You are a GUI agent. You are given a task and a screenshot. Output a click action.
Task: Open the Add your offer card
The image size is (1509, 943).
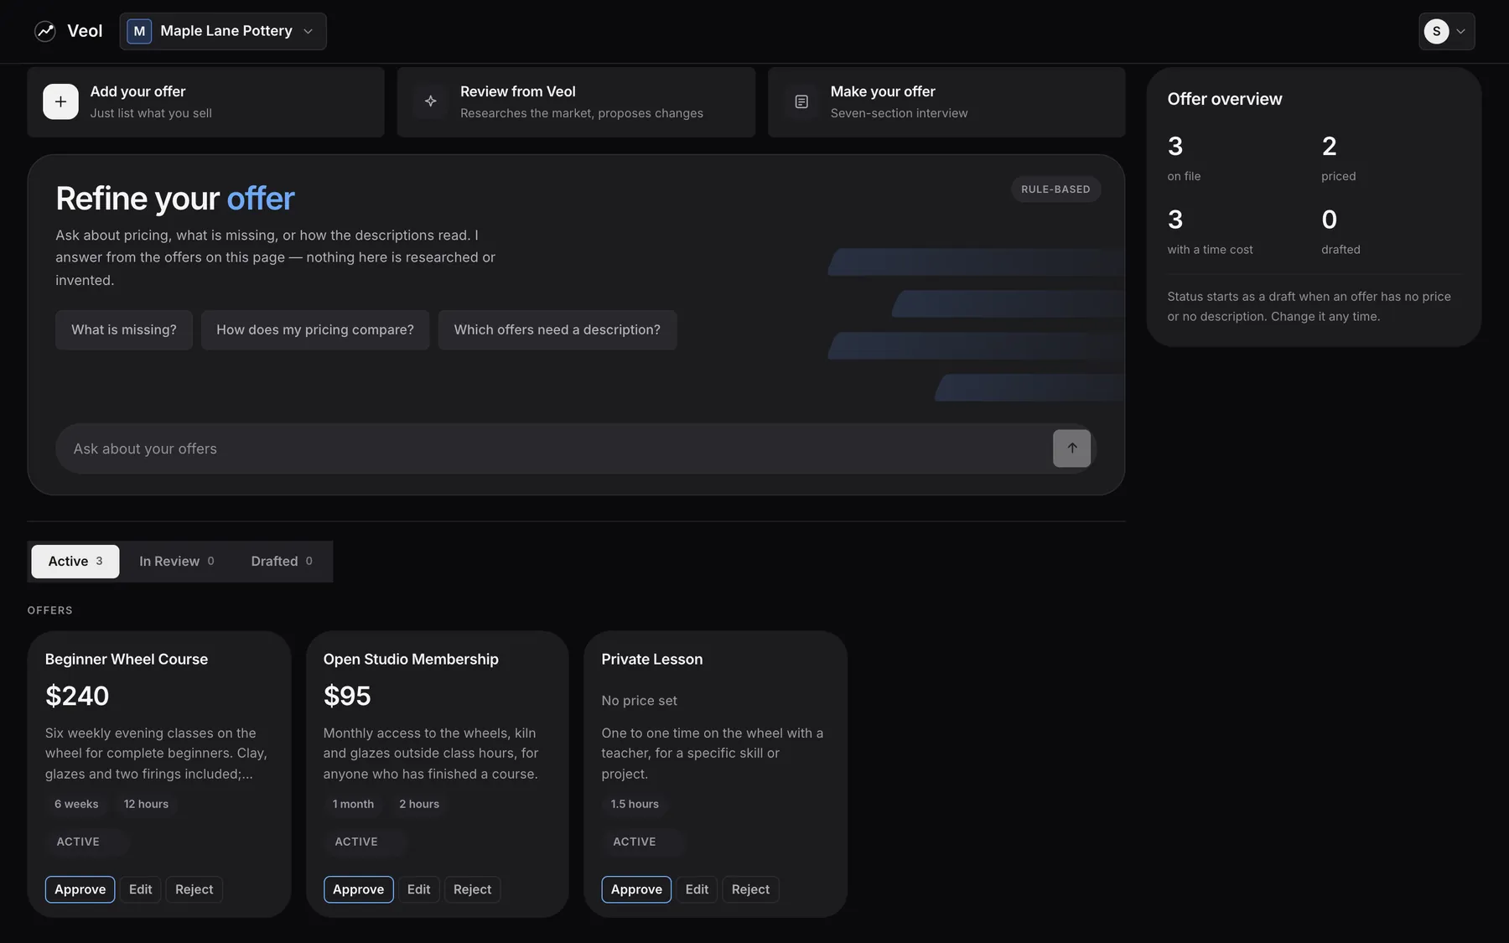point(205,101)
